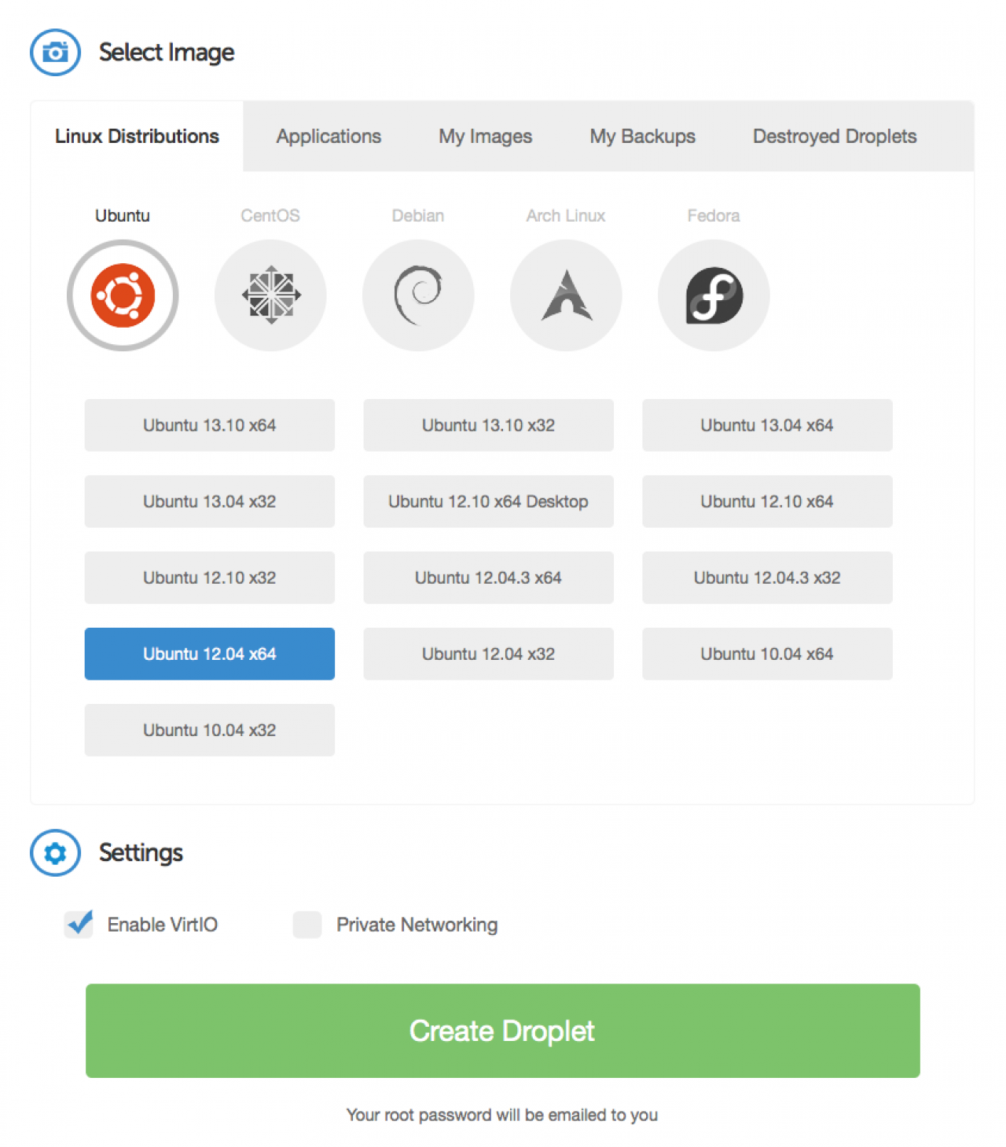Pick the Ubuntu 12.10 x32 image
Image resolution: width=1006 pixels, height=1147 pixels.
(x=210, y=577)
